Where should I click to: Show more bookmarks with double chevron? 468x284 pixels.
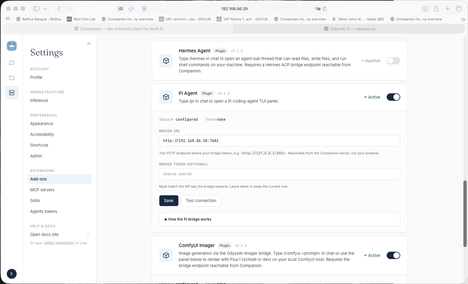click(463, 19)
